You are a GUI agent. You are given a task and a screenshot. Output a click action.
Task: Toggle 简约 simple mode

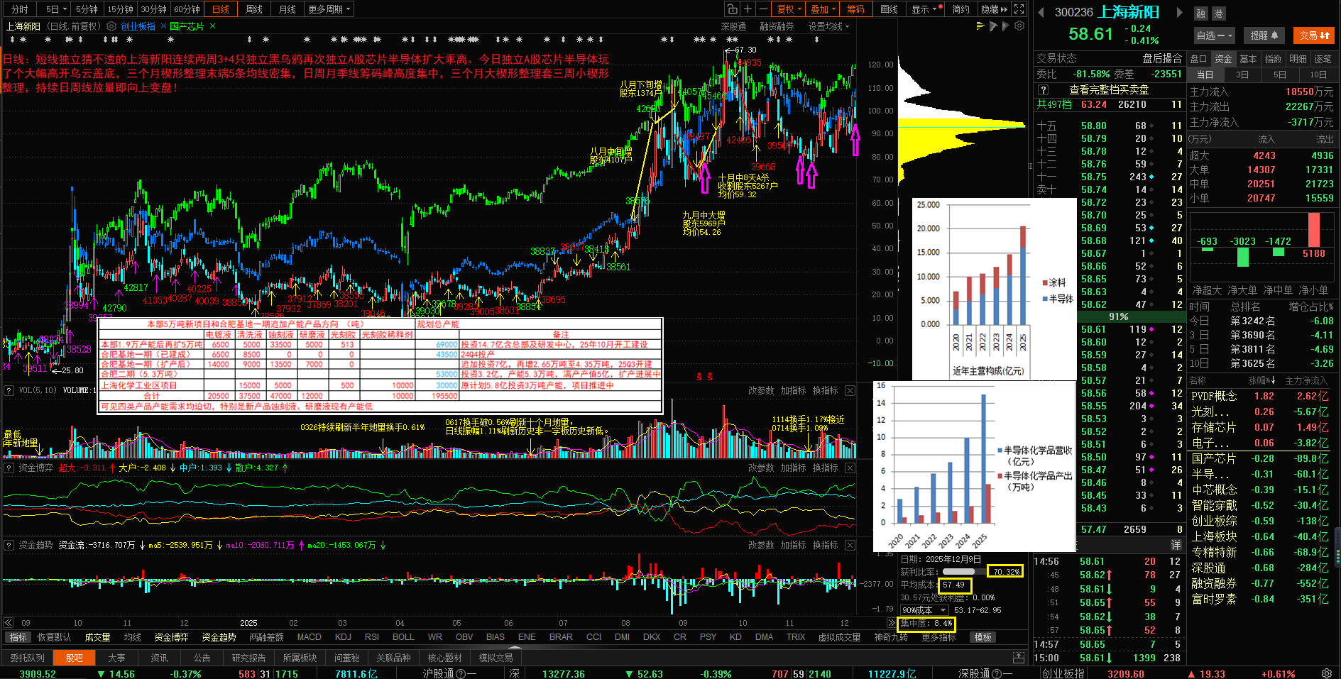pyautogui.click(x=960, y=9)
